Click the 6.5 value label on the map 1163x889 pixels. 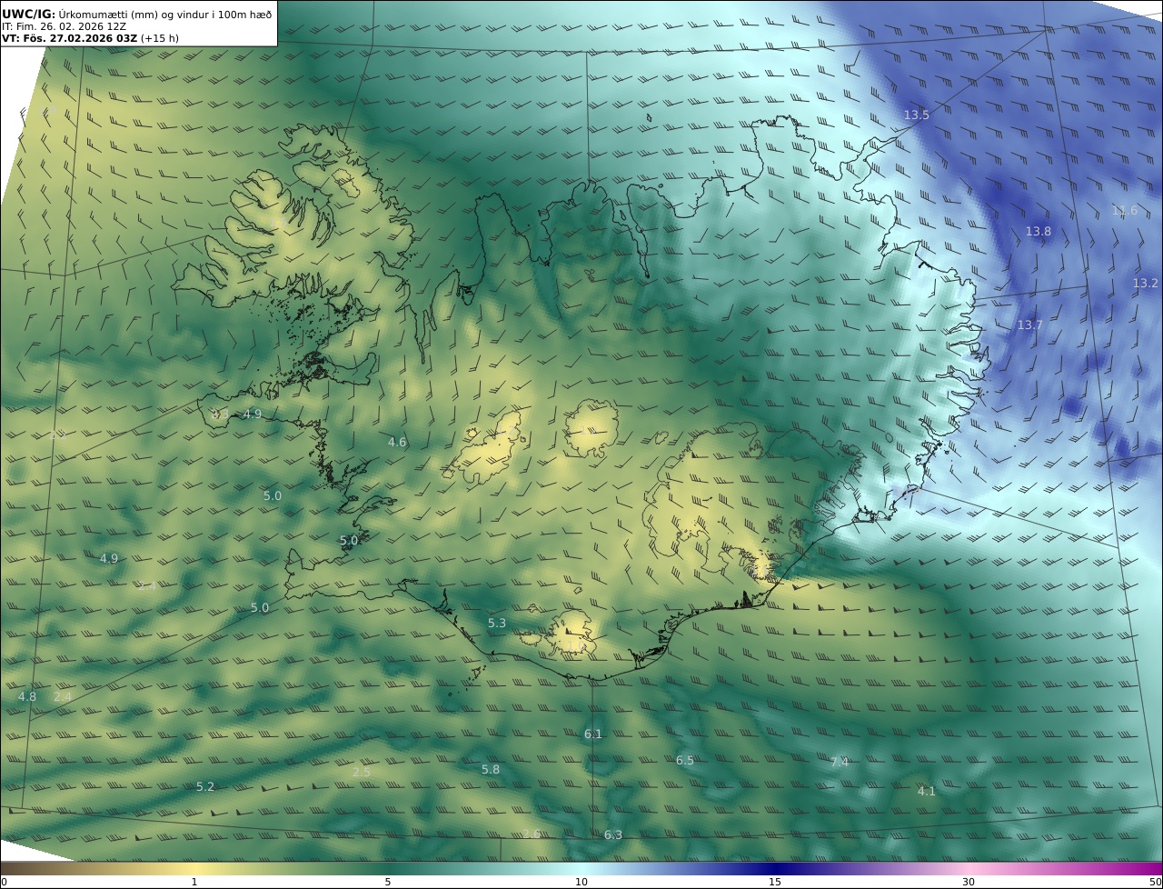coord(684,761)
